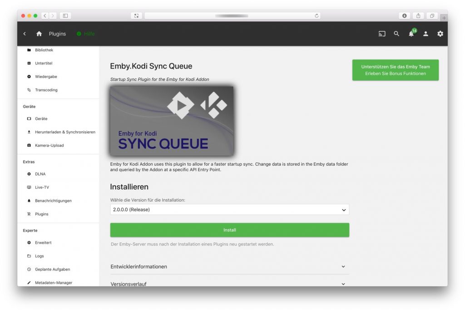Open the cast to device icon
Image resolution: width=465 pixels, height=311 pixels.
[381, 34]
